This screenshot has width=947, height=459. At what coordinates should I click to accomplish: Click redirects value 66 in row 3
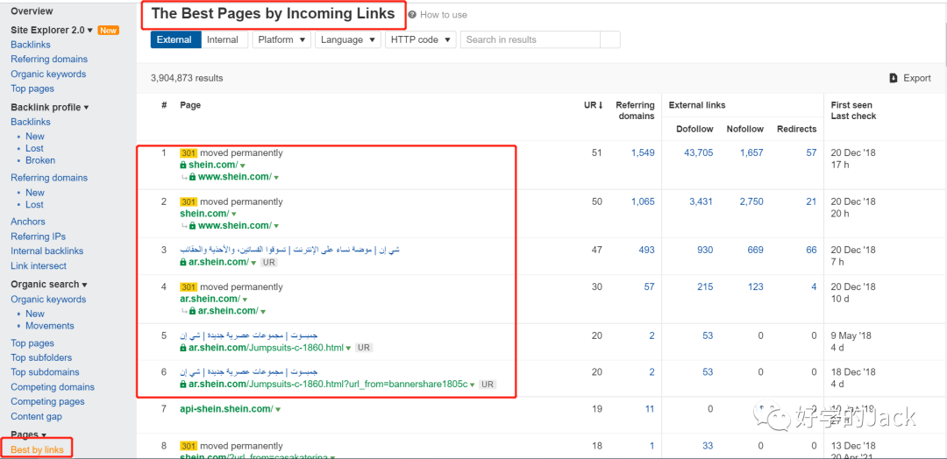click(811, 250)
